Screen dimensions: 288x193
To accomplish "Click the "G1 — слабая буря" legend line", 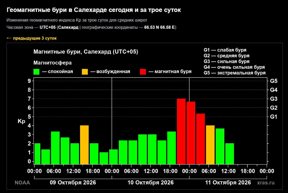I will coord(225,50).
